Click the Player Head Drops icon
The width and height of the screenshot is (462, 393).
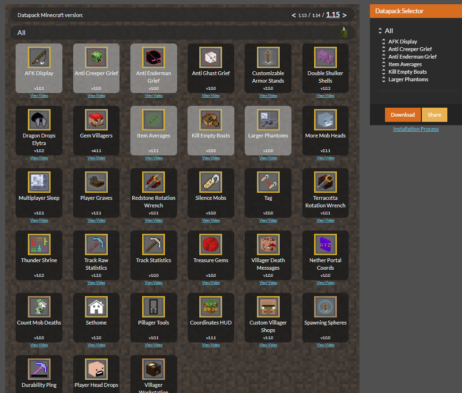tap(96, 369)
